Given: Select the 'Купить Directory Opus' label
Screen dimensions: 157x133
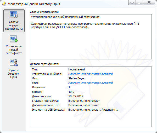Looking at the screenshot, I should pos(14,74).
